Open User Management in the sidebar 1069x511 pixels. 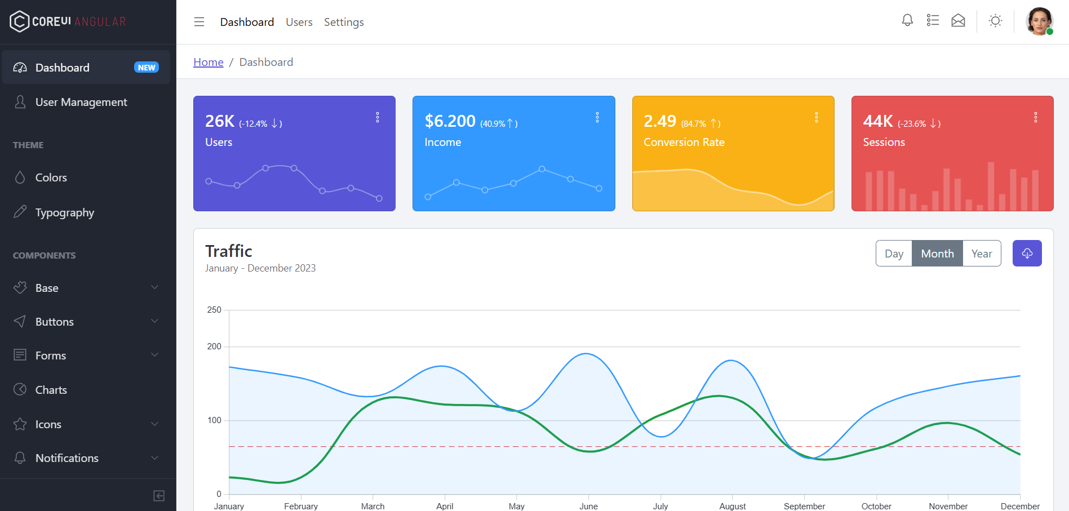point(81,102)
